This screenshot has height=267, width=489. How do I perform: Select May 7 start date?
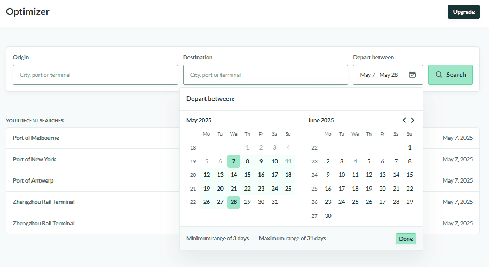(234, 161)
